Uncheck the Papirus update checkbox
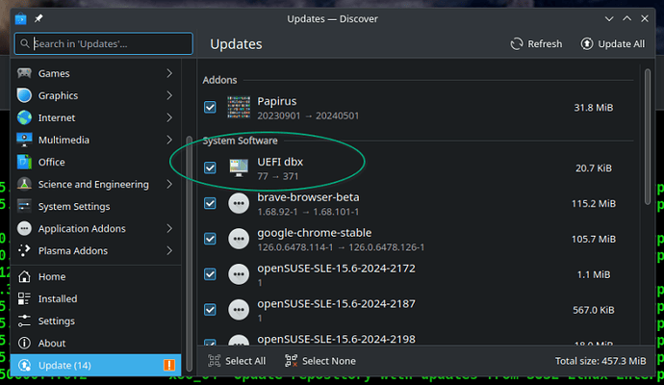Screen dimensions: 664x385 pyautogui.click(x=211, y=107)
